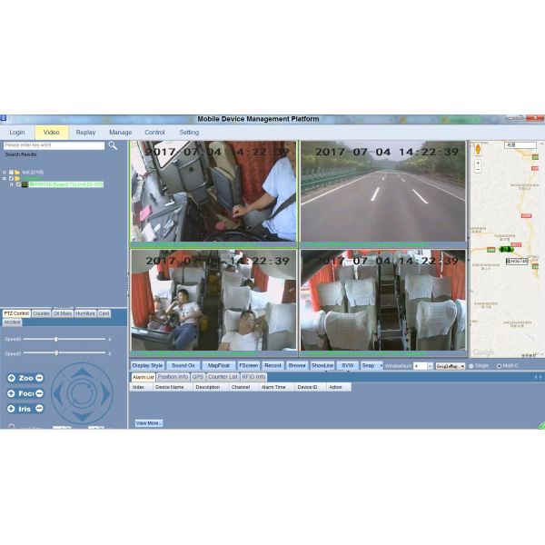
Task: Switch to the Position Info tab
Action: tap(173, 376)
